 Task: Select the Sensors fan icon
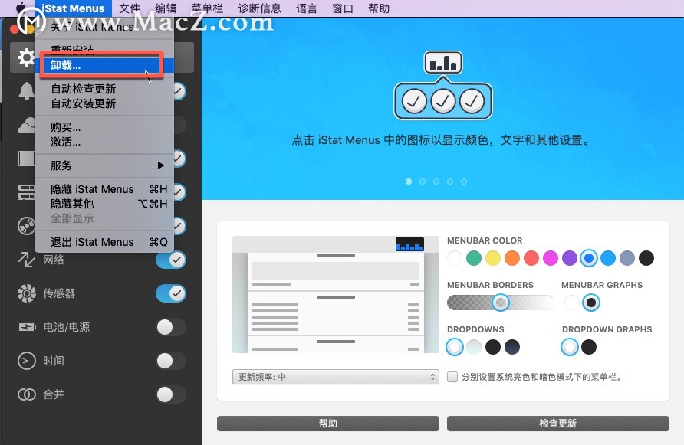(27, 293)
